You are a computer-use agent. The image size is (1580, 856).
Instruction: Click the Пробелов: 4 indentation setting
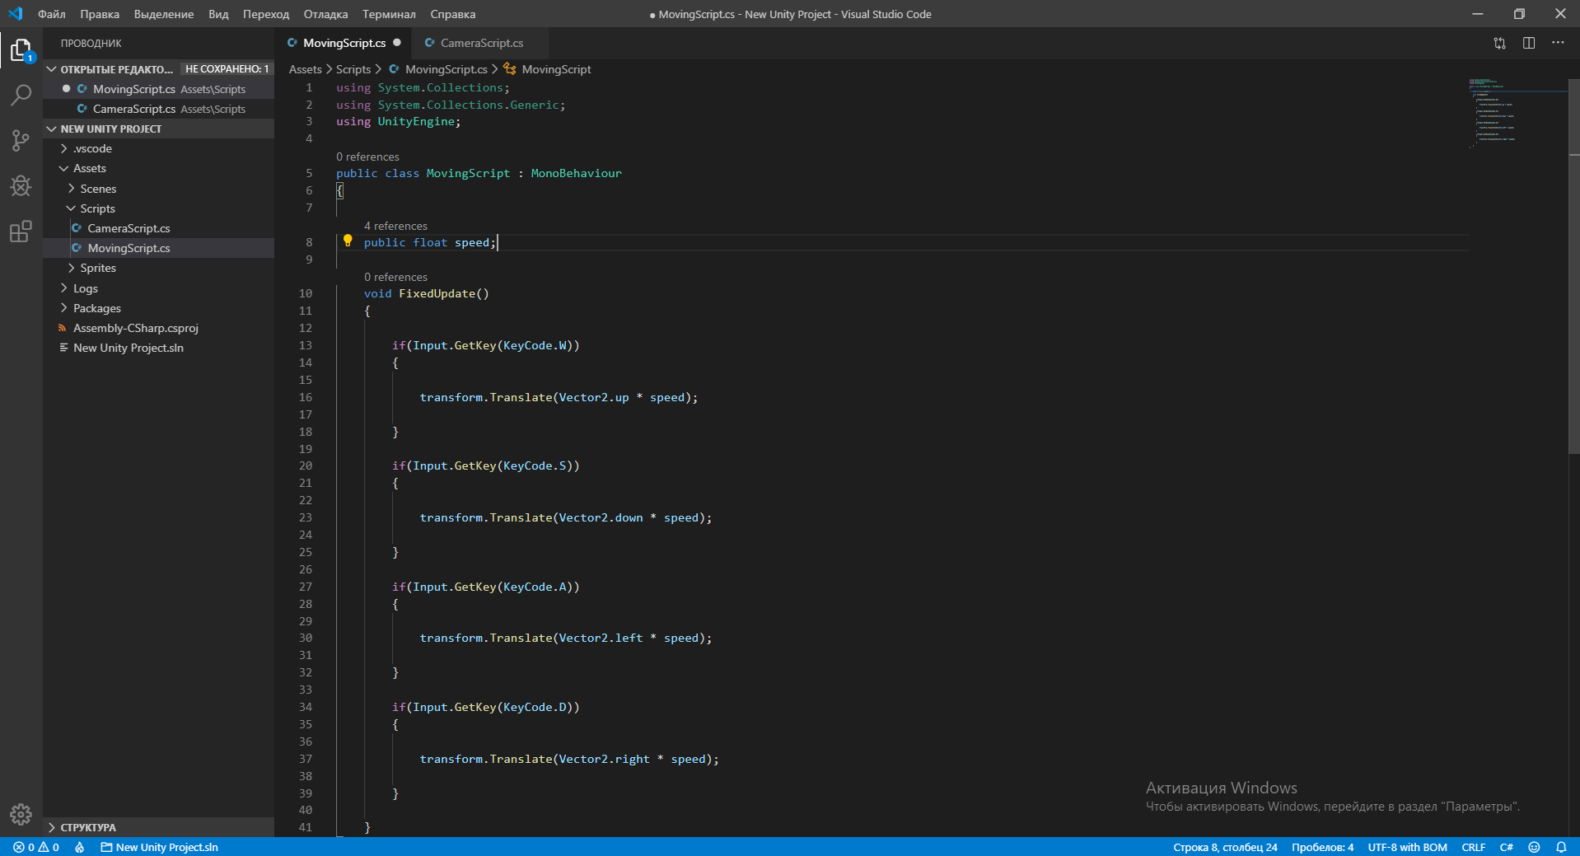point(1322,847)
